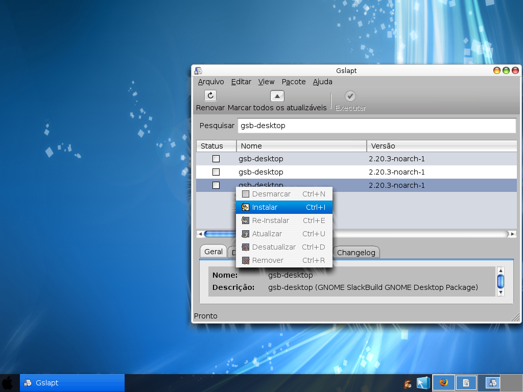The image size is (523, 392).
Task: Open the Pacote menu
Action: tap(294, 82)
